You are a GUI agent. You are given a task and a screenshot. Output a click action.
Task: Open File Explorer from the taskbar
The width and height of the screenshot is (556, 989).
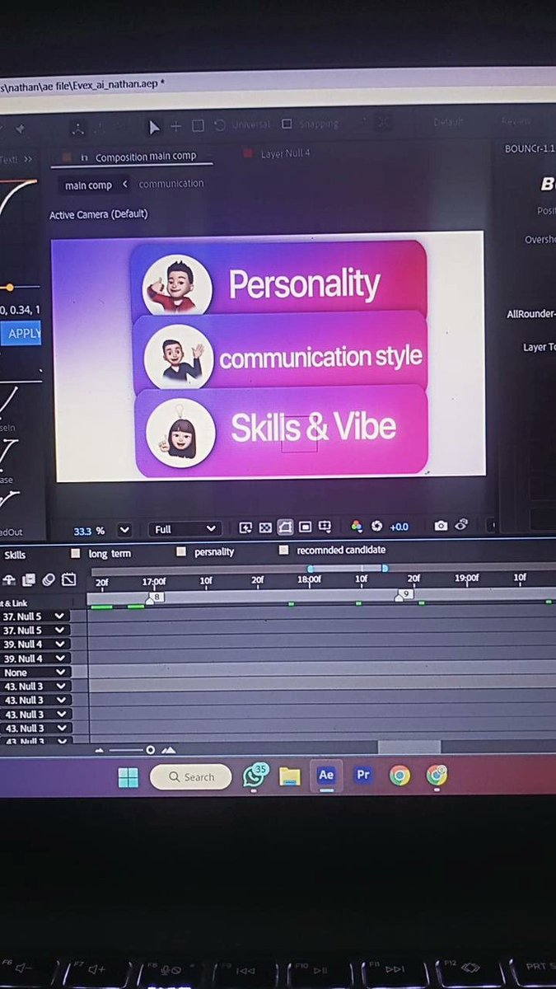pyautogui.click(x=289, y=776)
